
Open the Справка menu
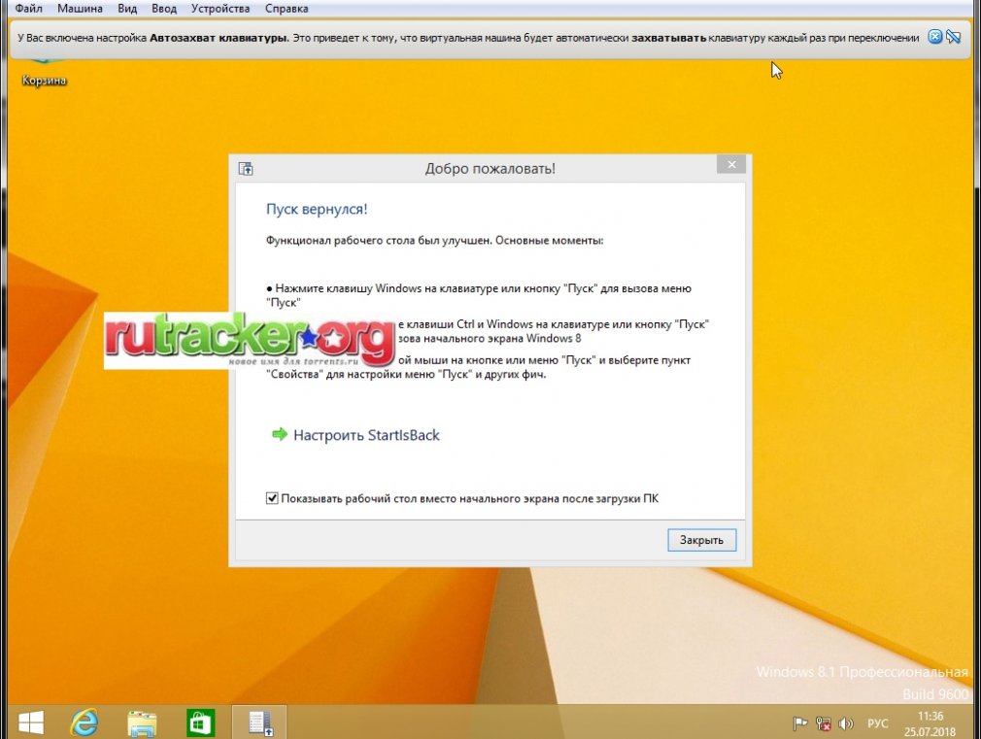[287, 9]
